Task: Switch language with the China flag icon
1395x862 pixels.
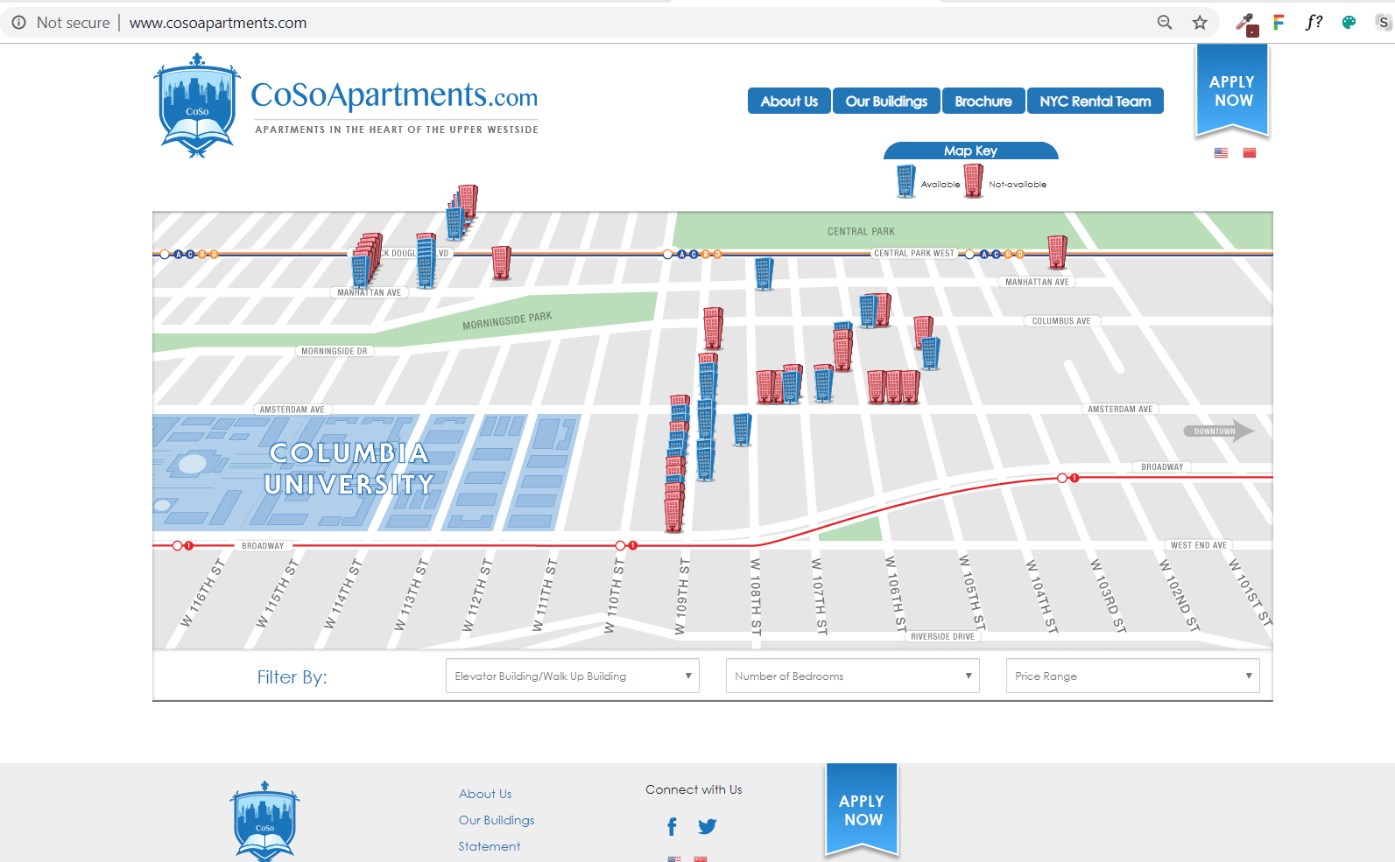Action: 1250,153
